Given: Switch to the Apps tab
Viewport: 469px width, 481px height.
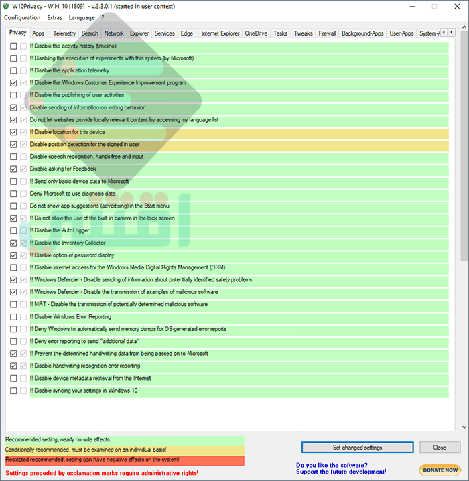Looking at the screenshot, I should [38, 33].
